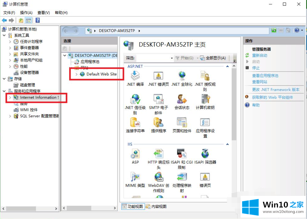Click the 重新启动 action link
The width and height of the screenshot is (307, 219).
(x=260, y=56)
